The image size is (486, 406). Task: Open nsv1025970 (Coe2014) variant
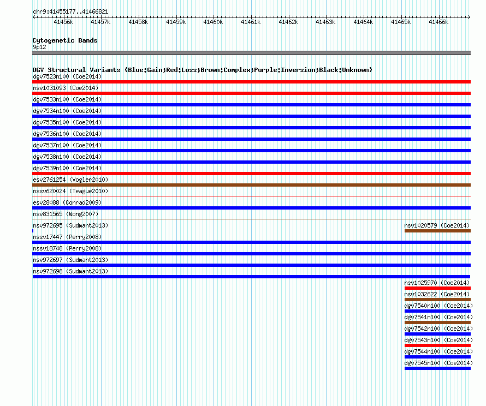(437, 283)
